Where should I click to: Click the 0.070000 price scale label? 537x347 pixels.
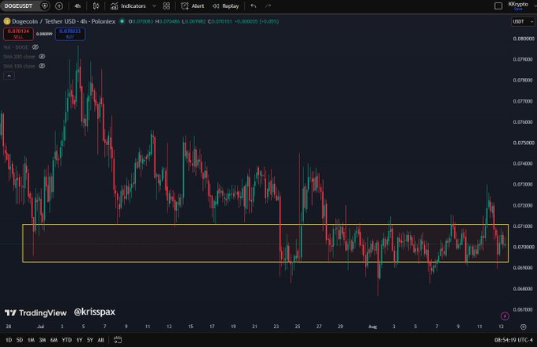pyautogui.click(x=524, y=247)
